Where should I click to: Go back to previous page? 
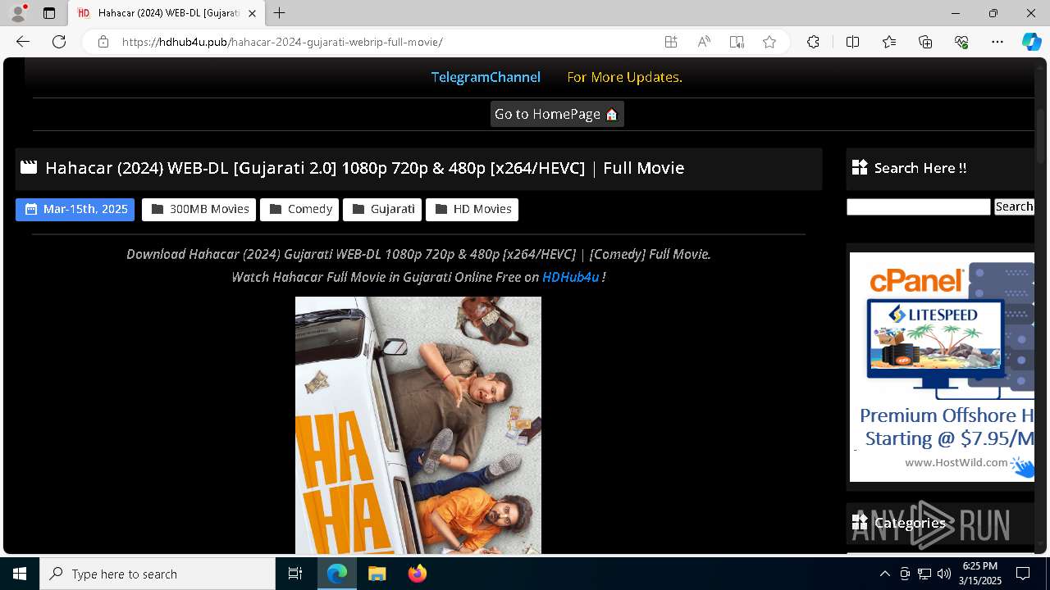click(23, 42)
